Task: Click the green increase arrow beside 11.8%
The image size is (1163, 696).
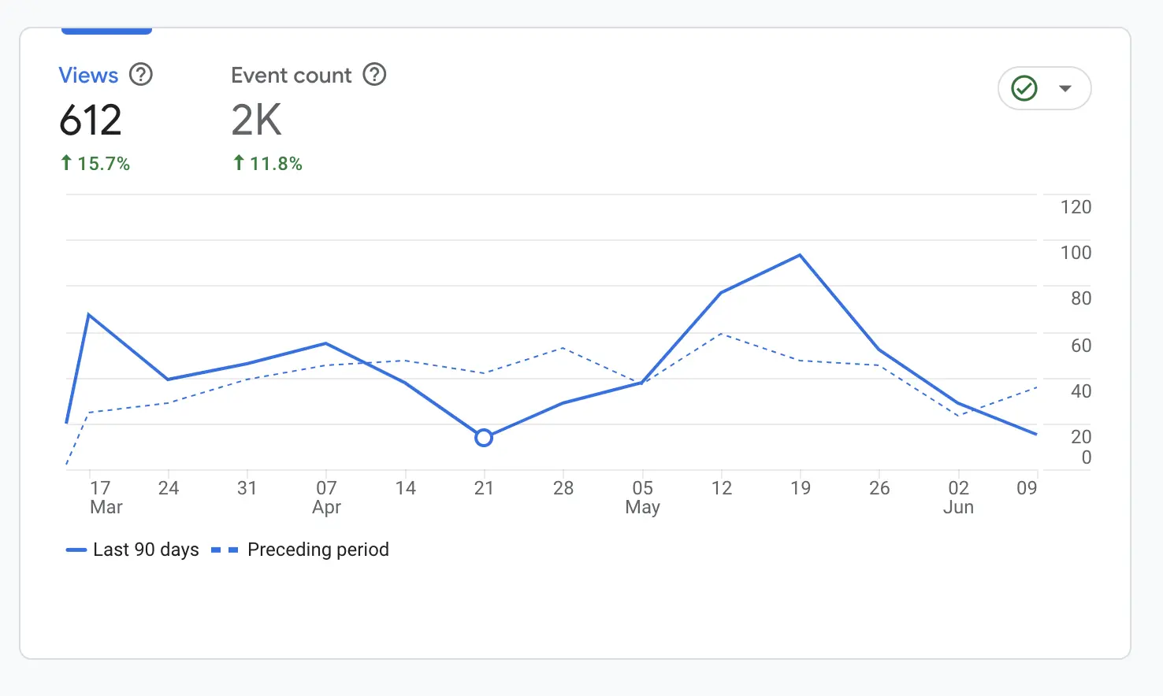Action: coord(238,163)
